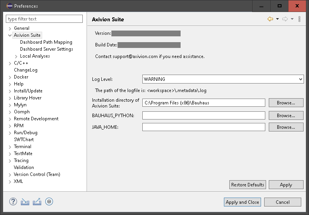Open the Log Level combo box
Viewport: 309px width, 215px height.
223,79
